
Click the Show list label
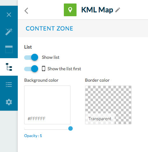50,57
